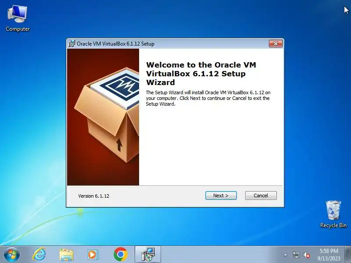The image size is (351, 263).
Task: Launch Internet Explorer from taskbar
Action: (39, 255)
